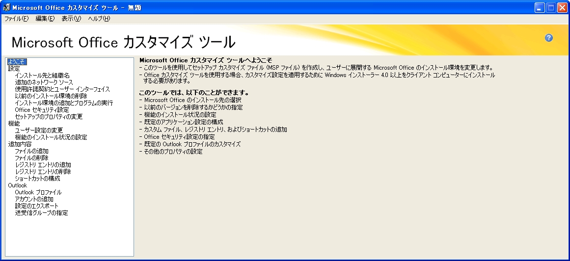This screenshot has width=570, height=261.
Task: Open ユーザー設定の変更 page
Action: 39,130
